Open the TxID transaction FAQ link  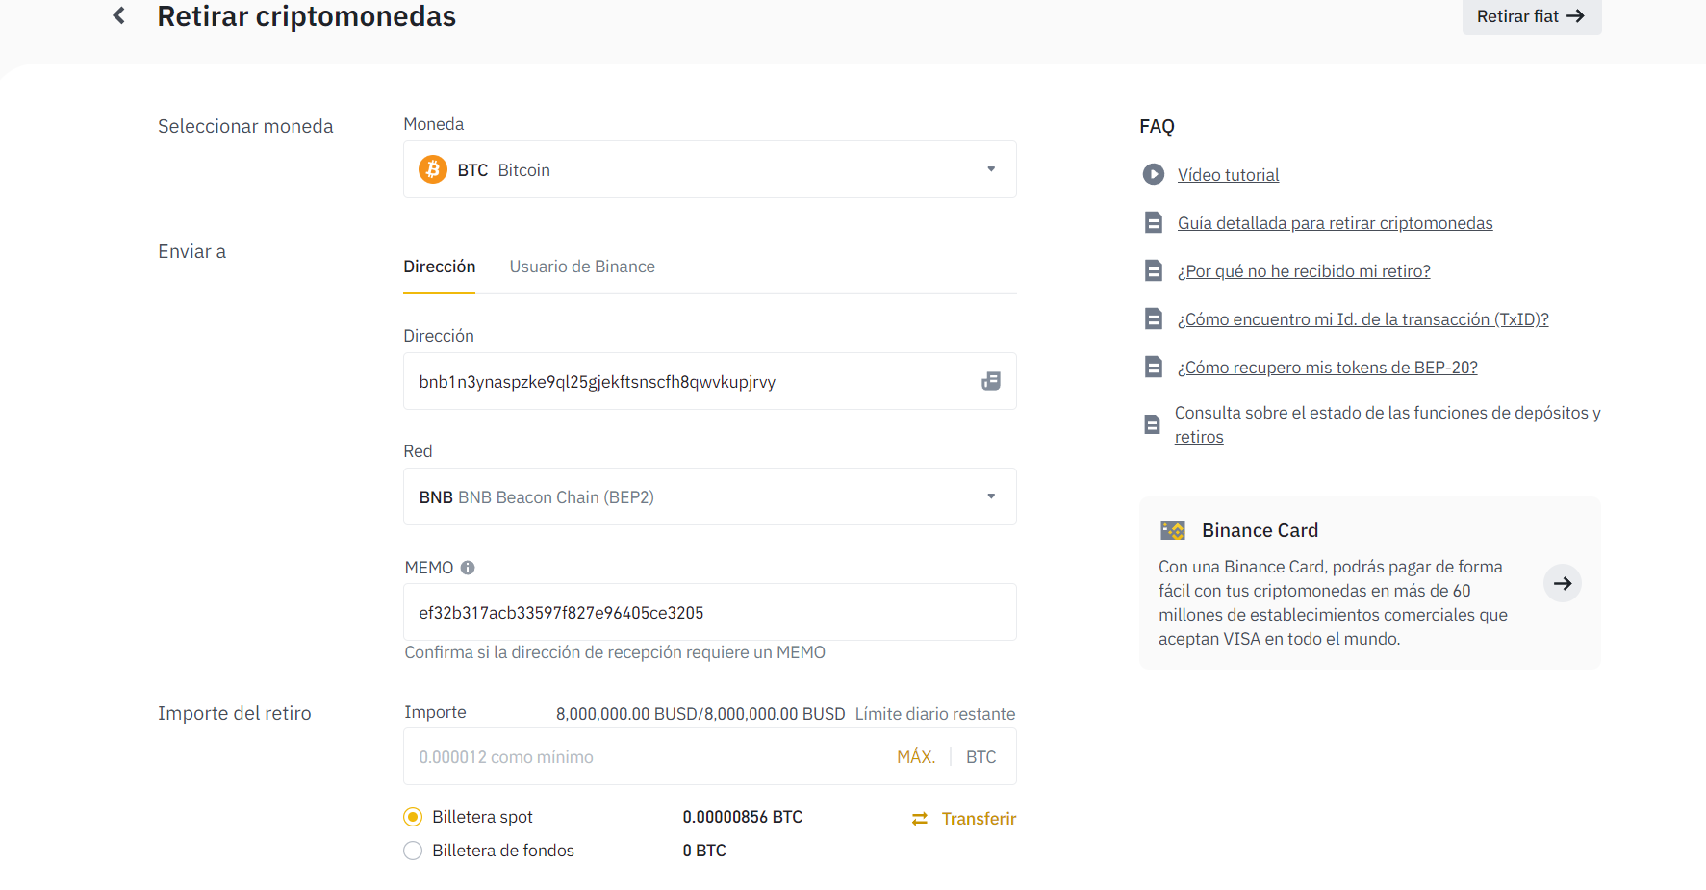click(x=1363, y=319)
